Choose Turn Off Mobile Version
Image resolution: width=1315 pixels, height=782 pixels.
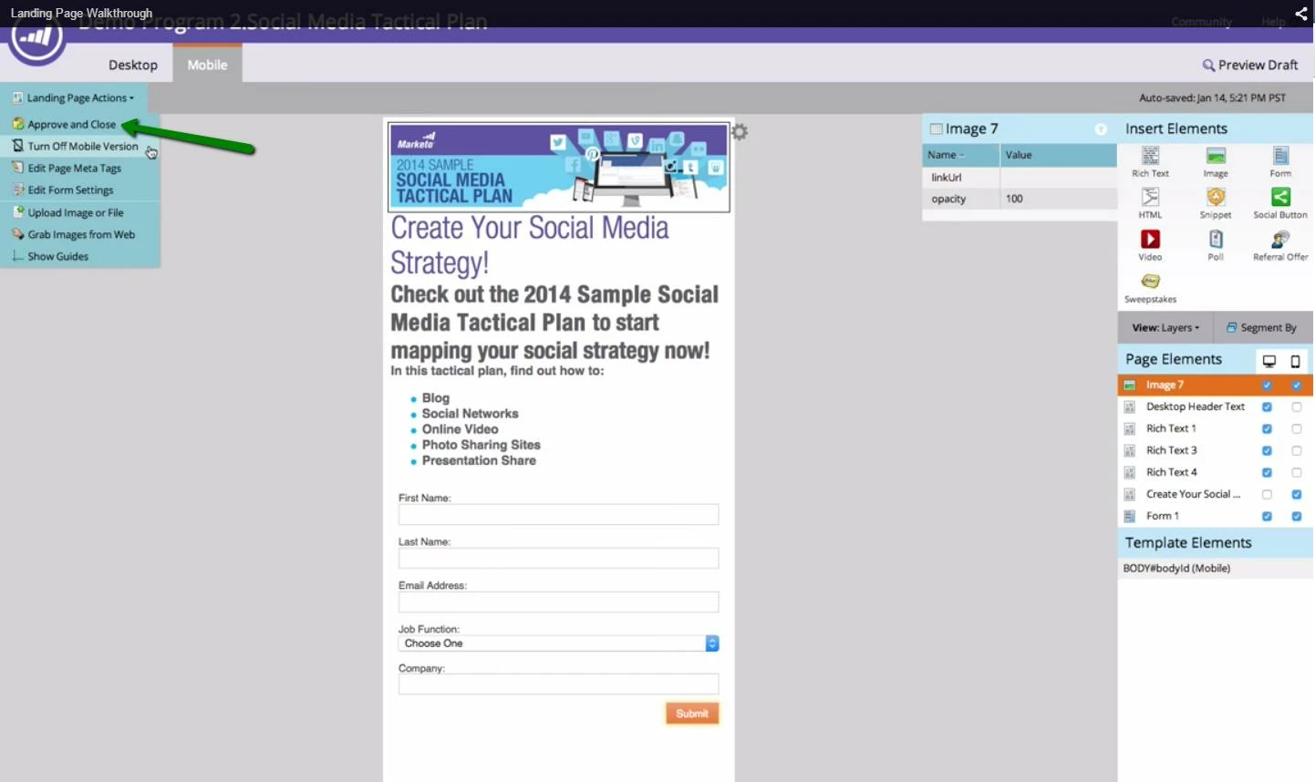(82, 146)
